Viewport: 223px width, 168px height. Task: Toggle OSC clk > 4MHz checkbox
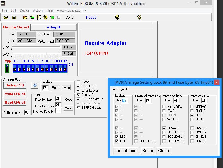point(78,99)
